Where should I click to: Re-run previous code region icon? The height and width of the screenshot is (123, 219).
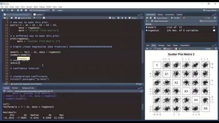tap(118, 18)
